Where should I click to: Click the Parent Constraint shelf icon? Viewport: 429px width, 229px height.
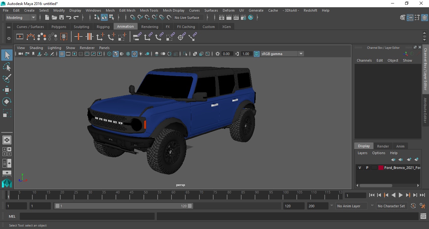(x=137, y=37)
